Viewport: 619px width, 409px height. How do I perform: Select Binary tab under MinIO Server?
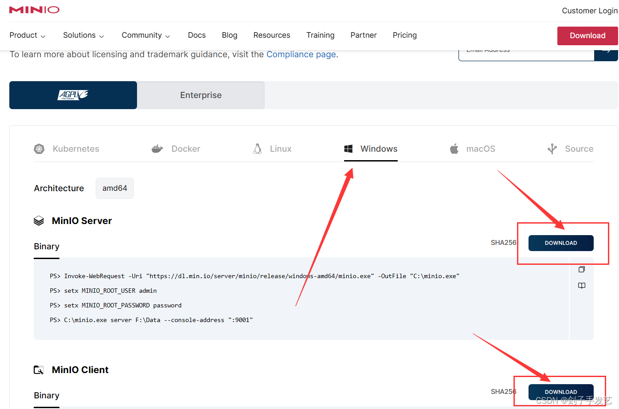47,247
